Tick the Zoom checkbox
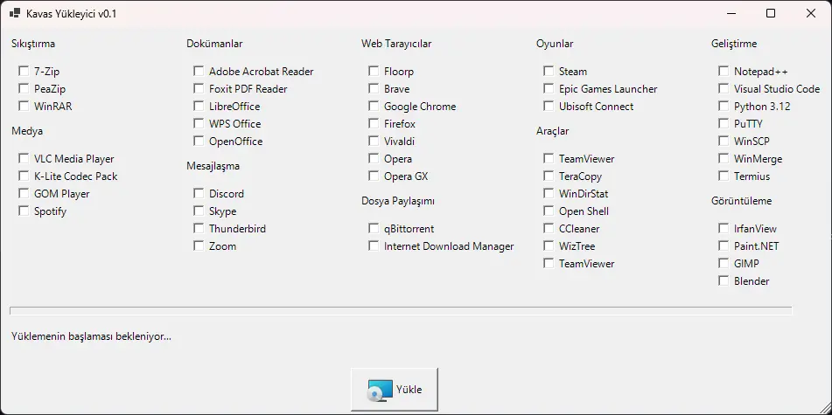 (x=199, y=246)
